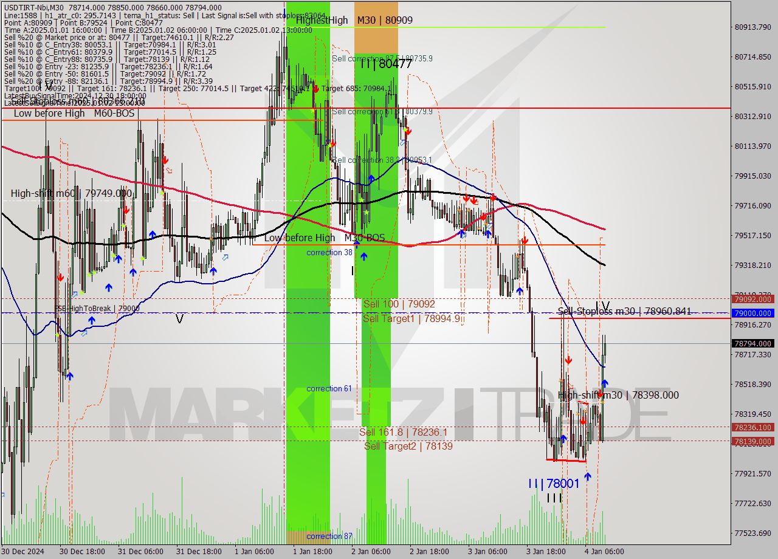This screenshot has width=778, height=559.
Task: Click the 77523.690 price axis value
Action: [752, 533]
